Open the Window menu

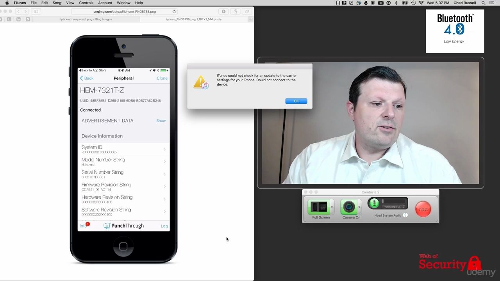123,3
